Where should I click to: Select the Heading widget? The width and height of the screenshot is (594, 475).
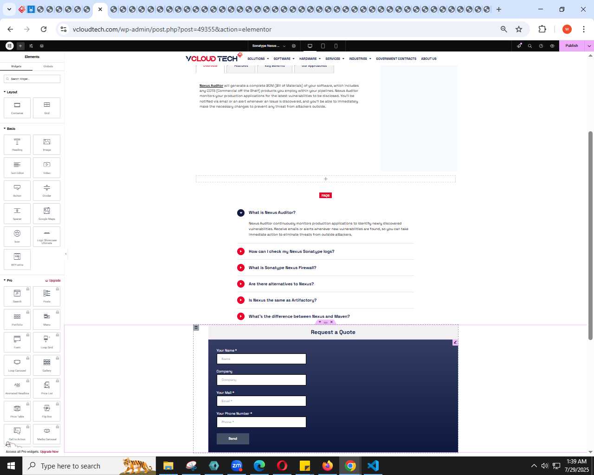17,145
